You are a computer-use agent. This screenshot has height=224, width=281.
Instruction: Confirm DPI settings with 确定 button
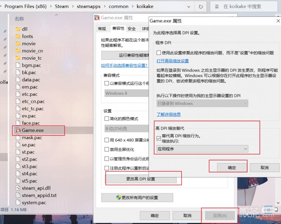pyautogui.click(x=232, y=168)
